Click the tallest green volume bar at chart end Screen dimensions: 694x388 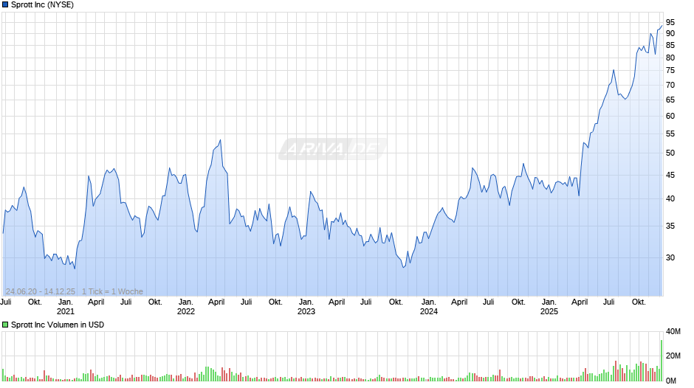662,361
